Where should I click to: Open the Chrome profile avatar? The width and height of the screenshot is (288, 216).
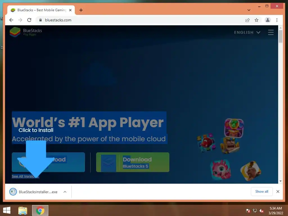pos(268,20)
